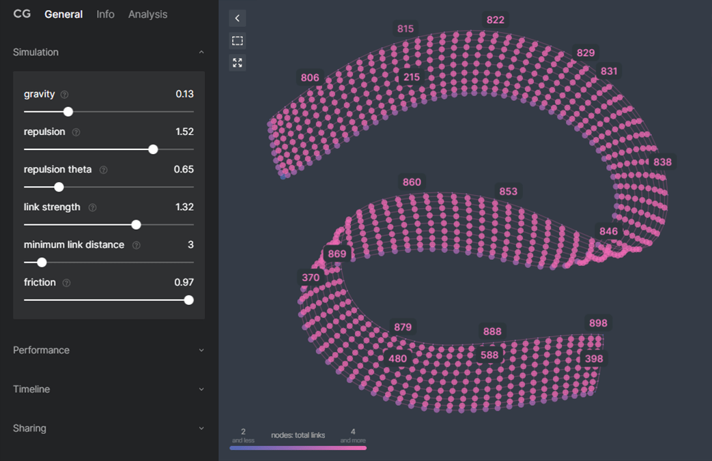Select the General tab
Viewport: 712px width, 461px height.
click(x=63, y=14)
